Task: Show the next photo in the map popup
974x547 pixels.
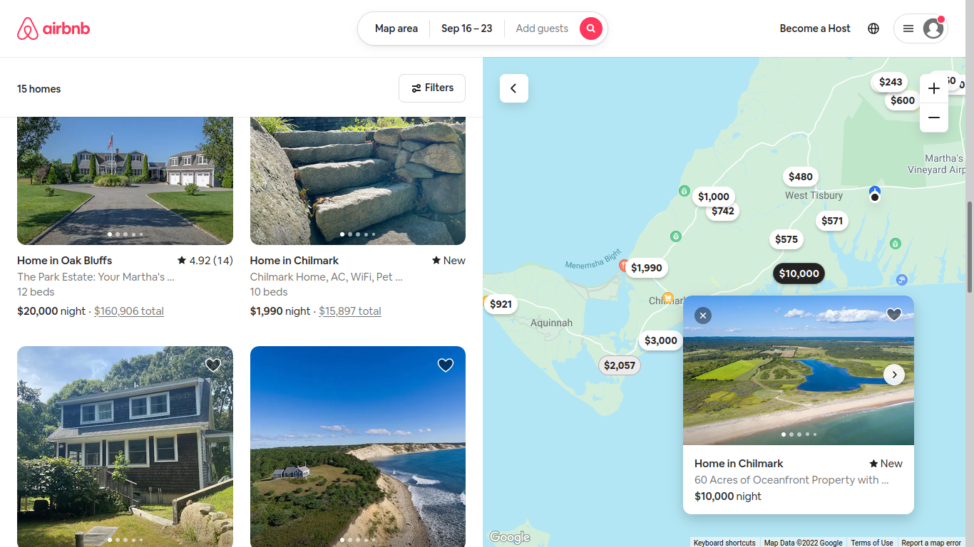Action: tap(894, 375)
